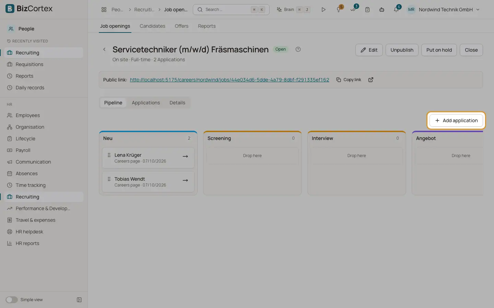
Task: Collapse the sidebar panel icon
Action: 79,300
